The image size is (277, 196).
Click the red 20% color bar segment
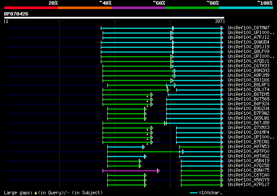click(x=31, y=8)
